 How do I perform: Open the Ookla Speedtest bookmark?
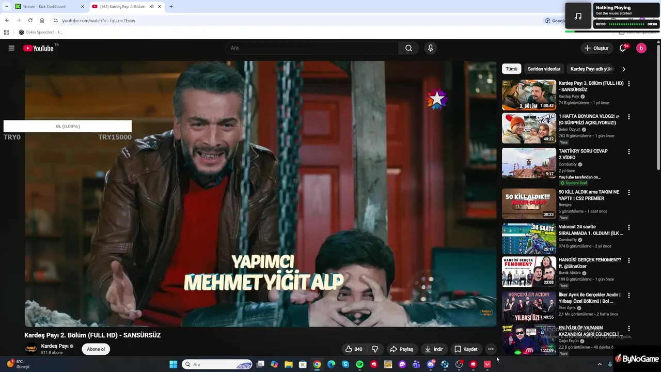(x=41, y=32)
